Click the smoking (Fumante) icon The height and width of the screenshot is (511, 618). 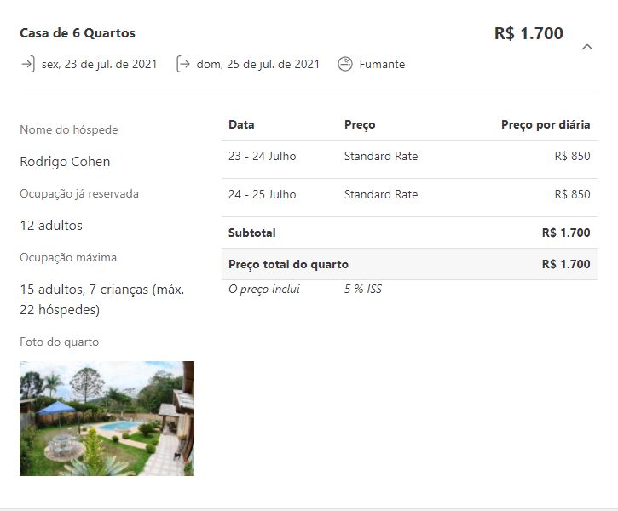point(345,64)
